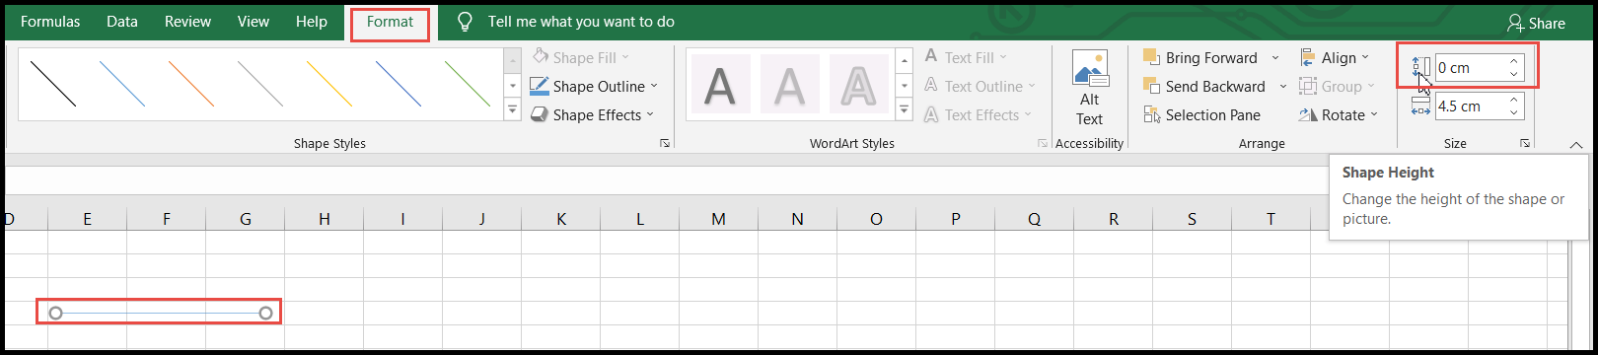Increase Shape Height with up spinner
Viewport: 1598px width, 355px height.
pyautogui.click(x=1514, y=61)
